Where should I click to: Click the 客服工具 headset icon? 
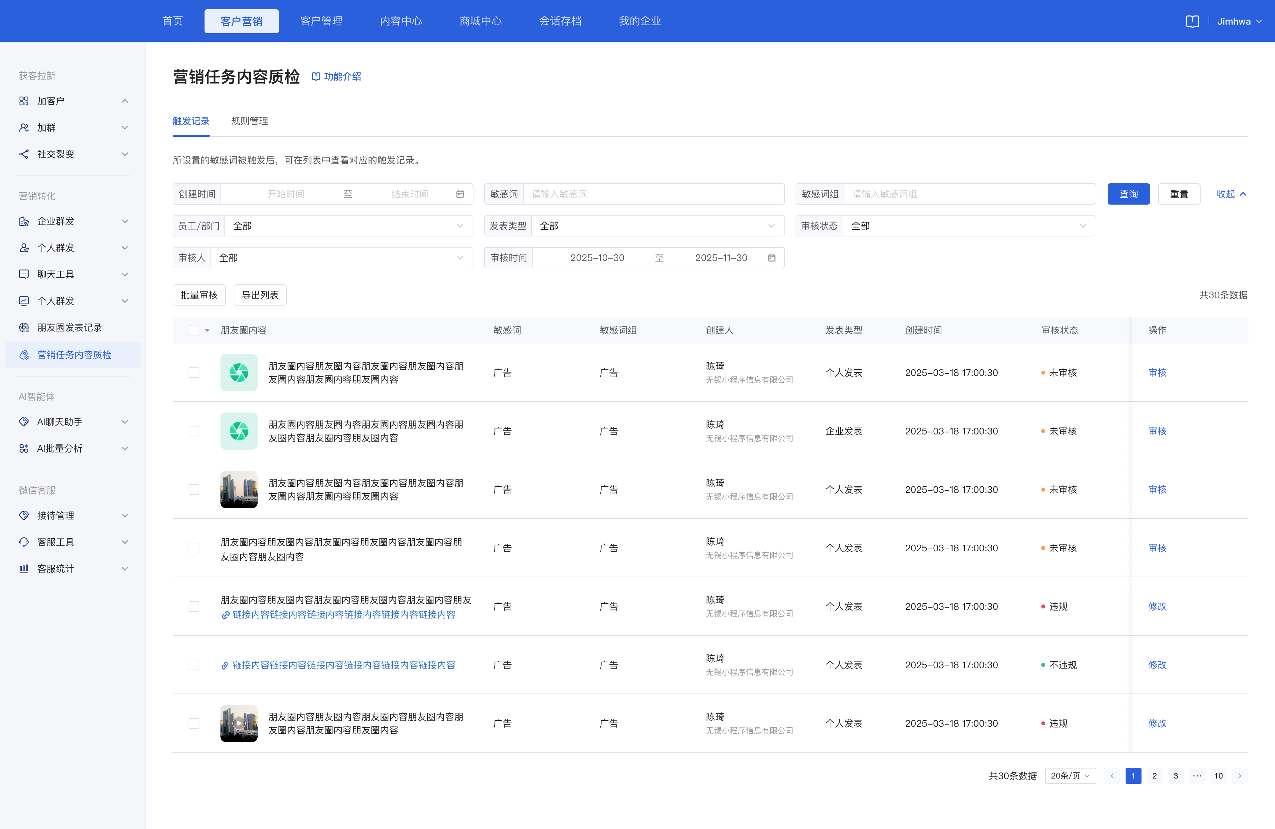click(24, 542)
